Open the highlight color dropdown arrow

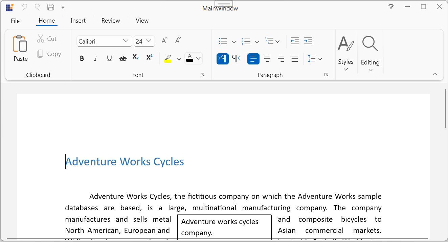pos(179,59)
